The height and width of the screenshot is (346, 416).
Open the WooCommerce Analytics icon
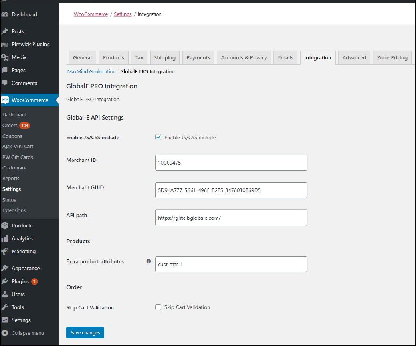[x=7, y=238]
